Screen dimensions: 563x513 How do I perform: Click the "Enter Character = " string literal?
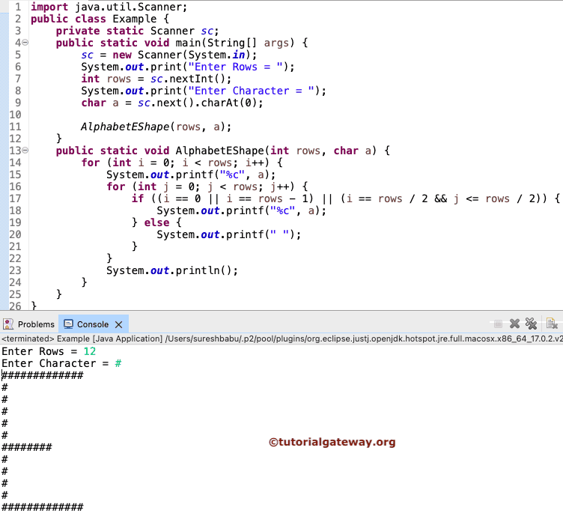[x=251, y=91]
